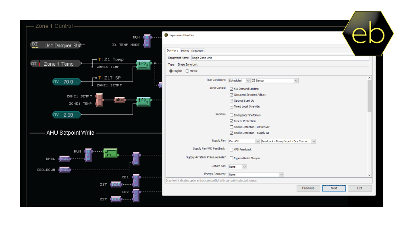Click the not gate beside Z1T
This screenshot has width=403, height=227.
(116, 184)
